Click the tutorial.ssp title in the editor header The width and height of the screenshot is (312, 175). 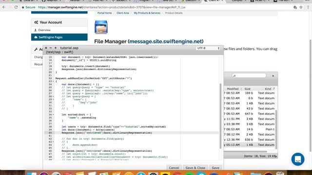click(69, 48)
